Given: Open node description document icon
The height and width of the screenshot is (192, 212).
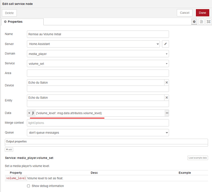Looking at the screenshot, I should [x=201, y=22].
